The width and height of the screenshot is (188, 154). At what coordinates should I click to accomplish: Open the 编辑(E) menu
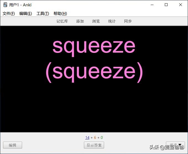point(26,13)
